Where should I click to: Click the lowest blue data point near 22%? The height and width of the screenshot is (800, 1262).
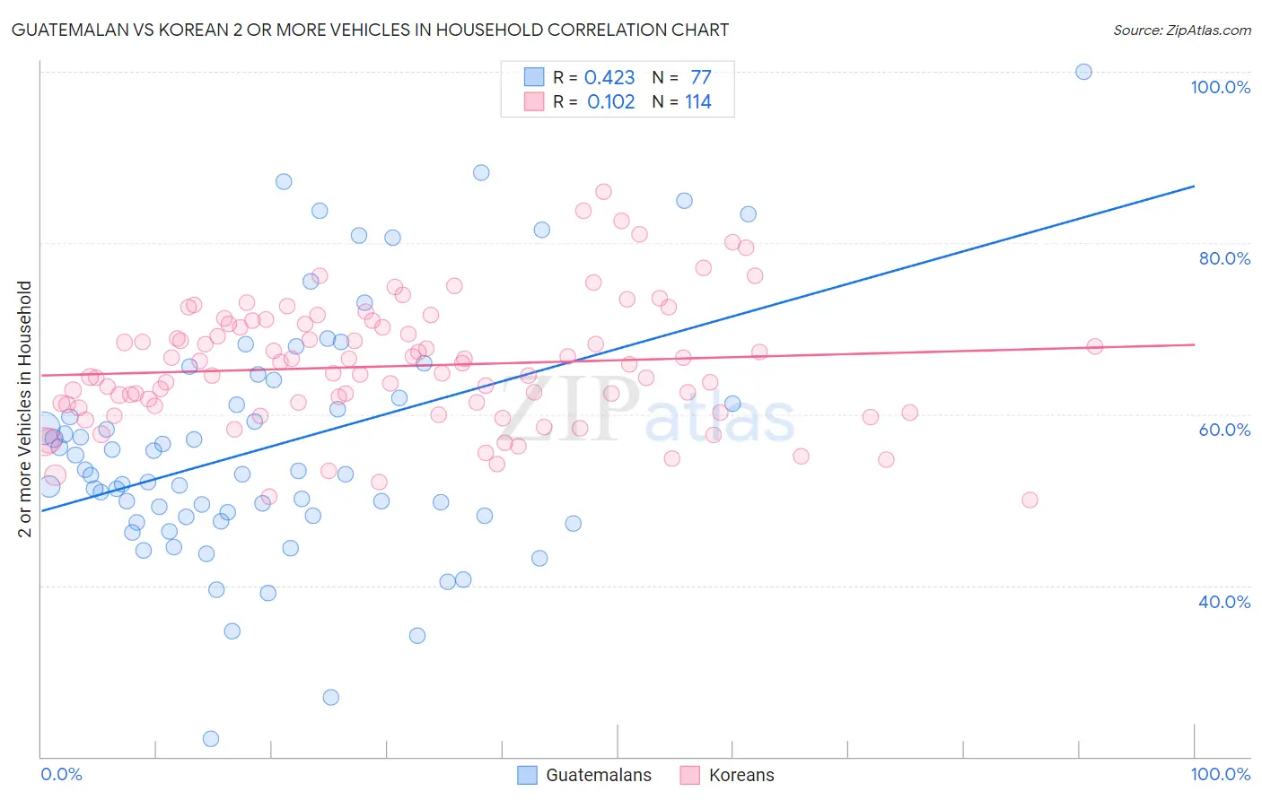[x=211, y=739]
